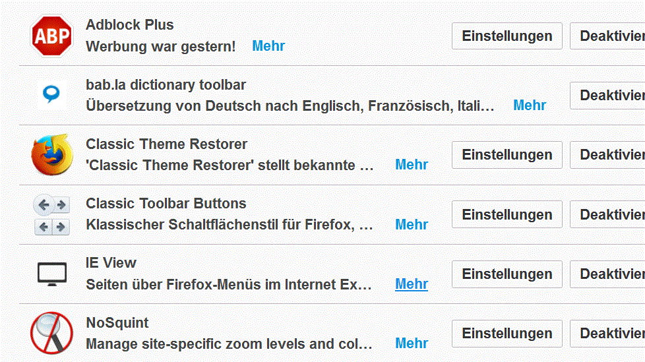The width and height of the screenshot is (645, 362).
Task: Click the Adblock Plus ABP icon
Action: click(x=51, y=36)
